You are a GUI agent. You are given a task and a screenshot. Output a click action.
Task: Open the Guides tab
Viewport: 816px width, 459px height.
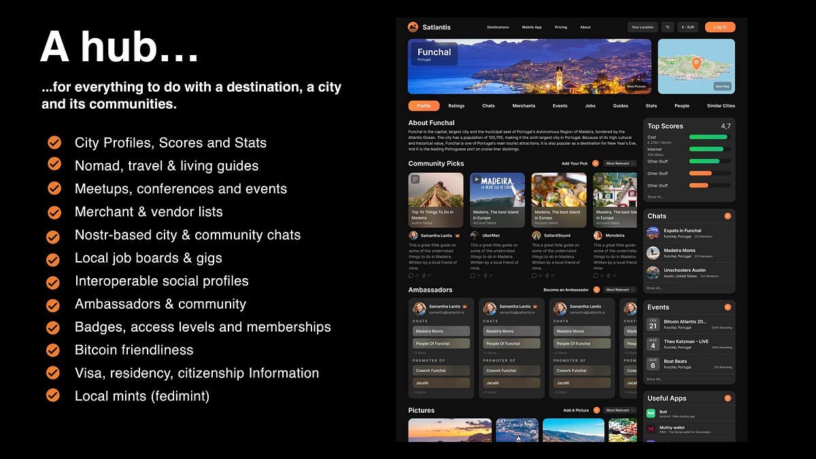pos(620,106)
